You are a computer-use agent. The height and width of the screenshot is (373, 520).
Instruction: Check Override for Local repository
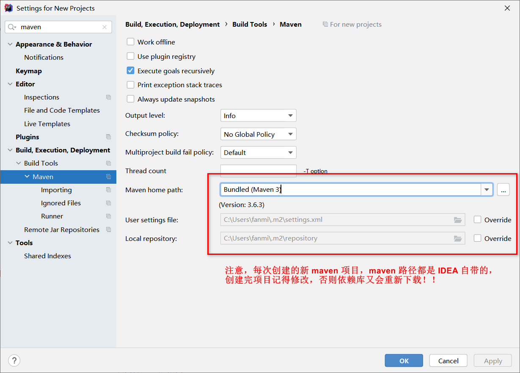click(478, 238)
